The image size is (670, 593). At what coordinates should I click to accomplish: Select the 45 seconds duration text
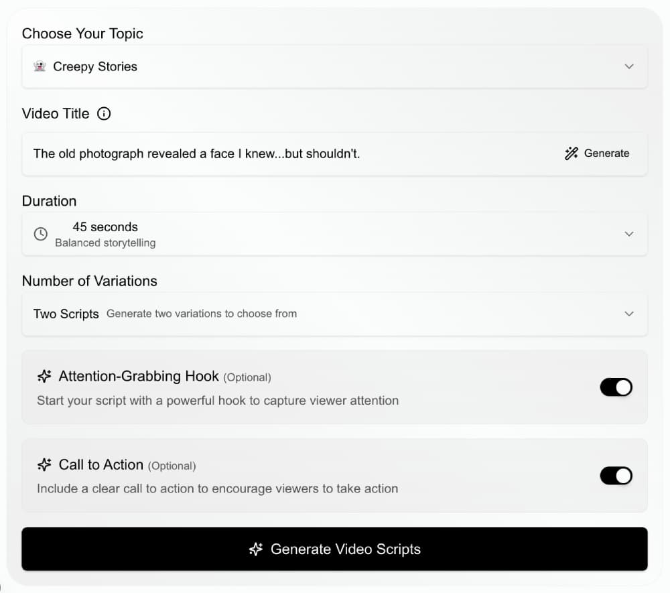(105, 227)
